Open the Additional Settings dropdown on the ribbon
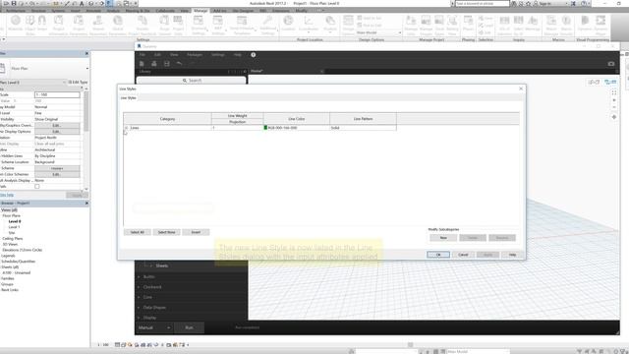Viewport: 629px width, 354px height. pos(267,25)
